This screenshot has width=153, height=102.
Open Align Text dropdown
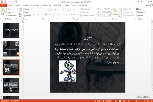pos(85,13)
